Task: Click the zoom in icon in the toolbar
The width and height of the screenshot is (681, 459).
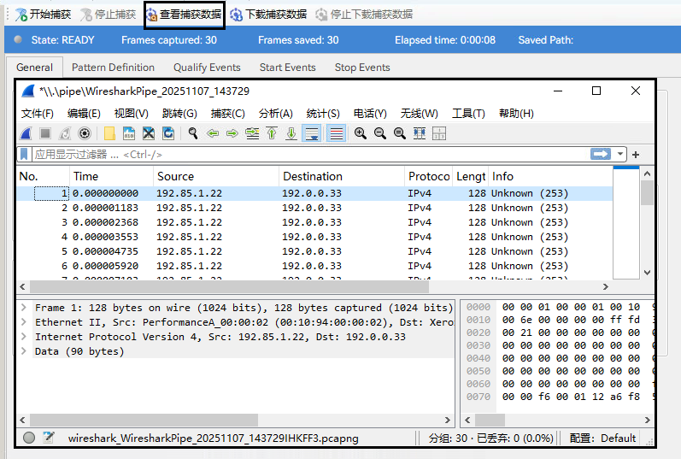Action: 360,133
